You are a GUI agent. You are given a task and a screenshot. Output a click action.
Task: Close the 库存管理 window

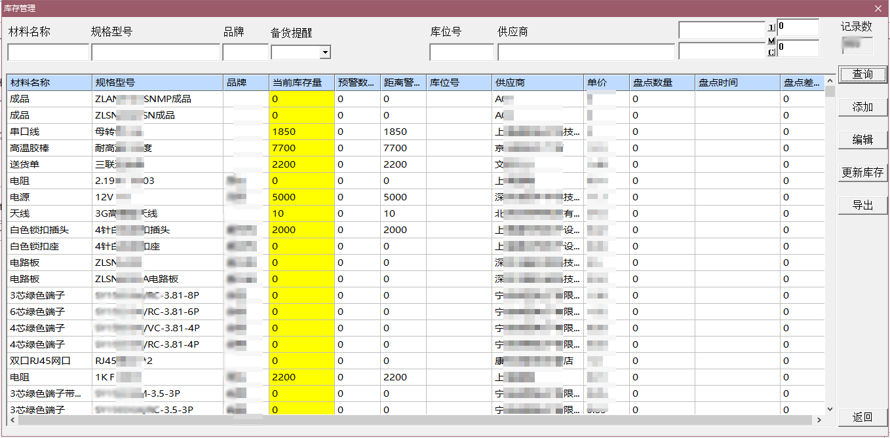(x=878, y=9)
